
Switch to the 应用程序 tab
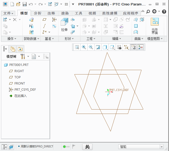[x=131, y=13]
